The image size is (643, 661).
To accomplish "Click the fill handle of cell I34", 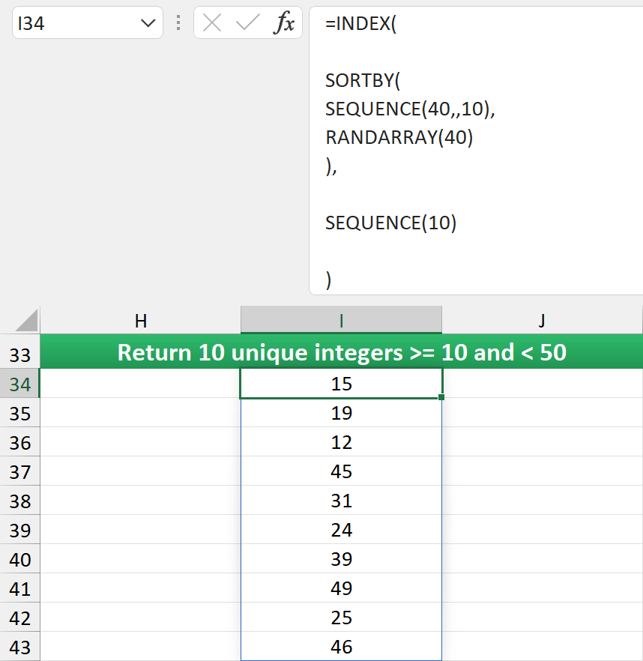I will 442,398.
